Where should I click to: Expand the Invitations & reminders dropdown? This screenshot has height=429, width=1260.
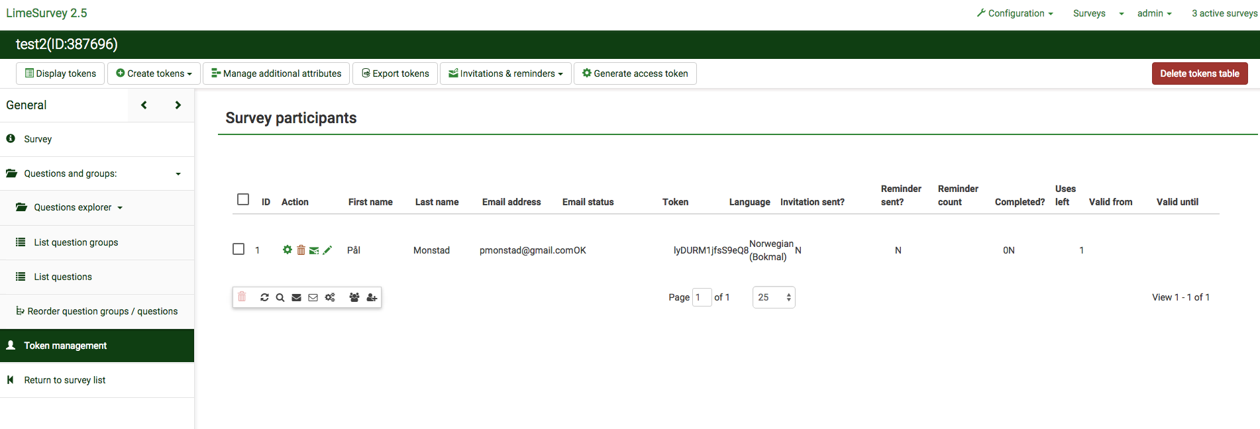click(506, 73)
